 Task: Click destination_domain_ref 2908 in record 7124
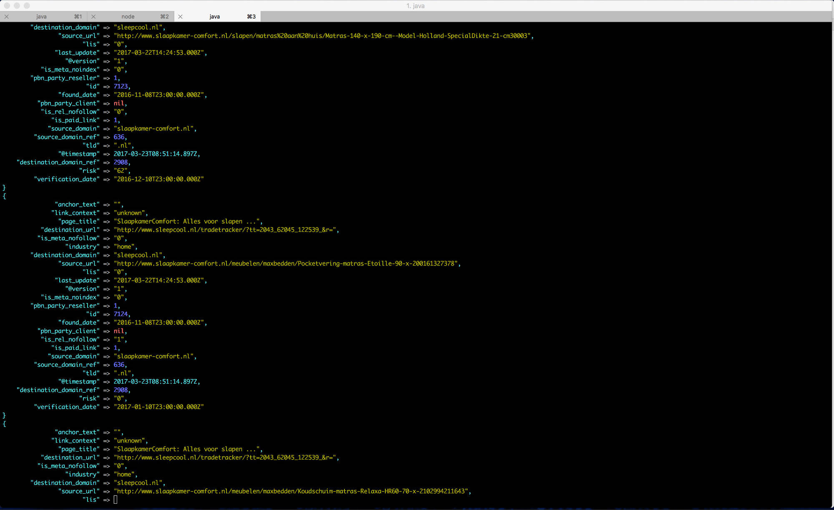[x=121, y=390]
